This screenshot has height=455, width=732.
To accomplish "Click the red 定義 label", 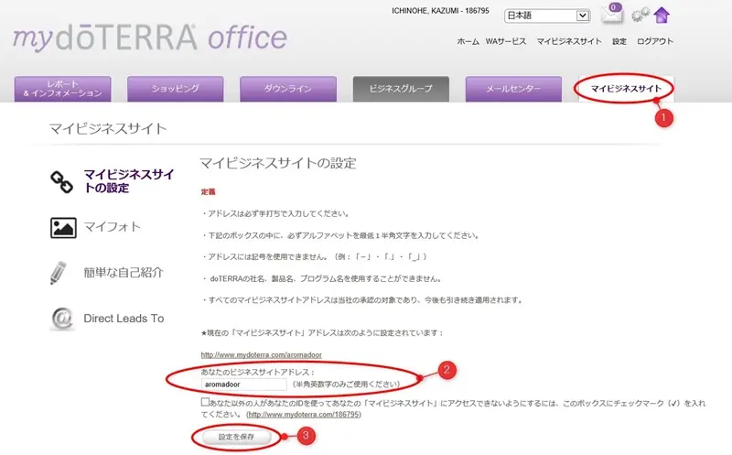I will point(209,191).
